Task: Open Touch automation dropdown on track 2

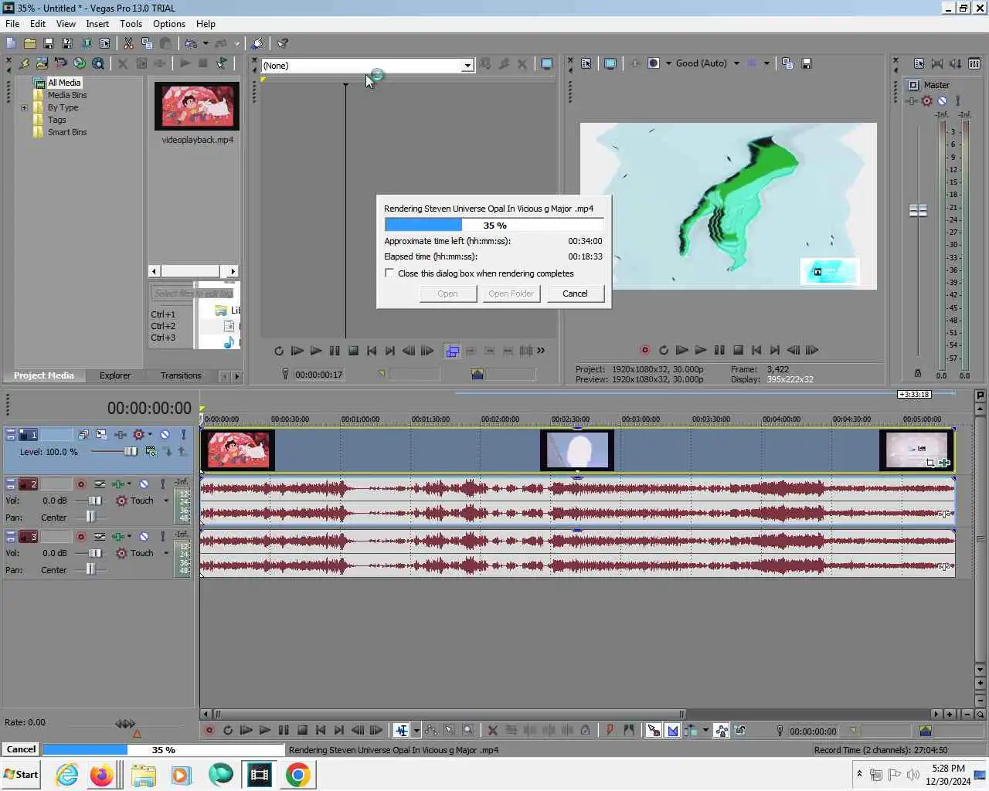Action: [x=165, y=501]
